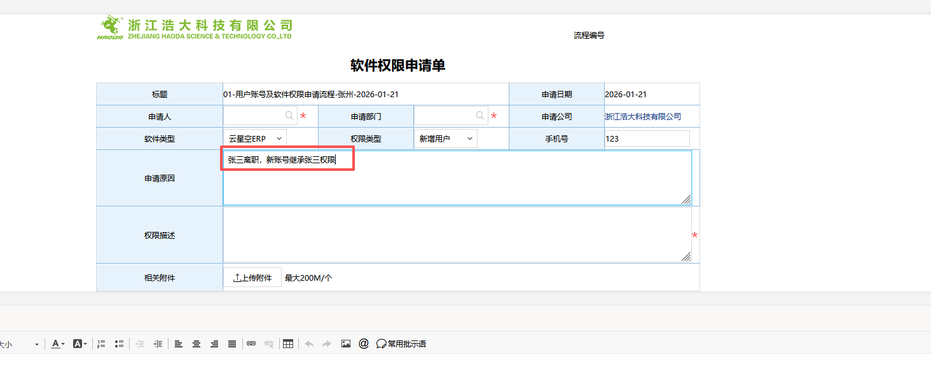This screenshot has height=376, width=931.
Task: Click the @ mention icon
Action: (x=364, y=344)
